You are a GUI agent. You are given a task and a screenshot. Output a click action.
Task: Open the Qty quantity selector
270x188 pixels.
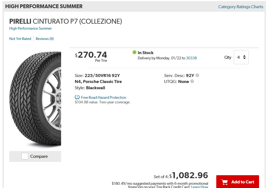(241, 57)
